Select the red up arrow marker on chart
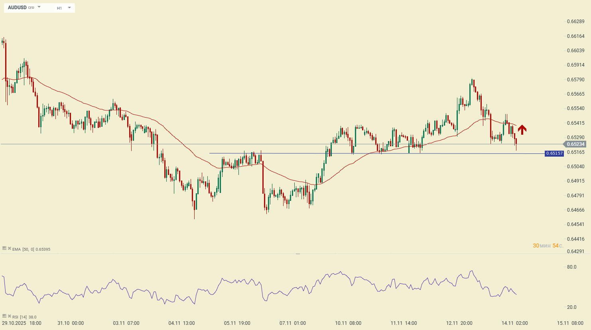Screen dimensions: 591x330 (x=522, y=130)
